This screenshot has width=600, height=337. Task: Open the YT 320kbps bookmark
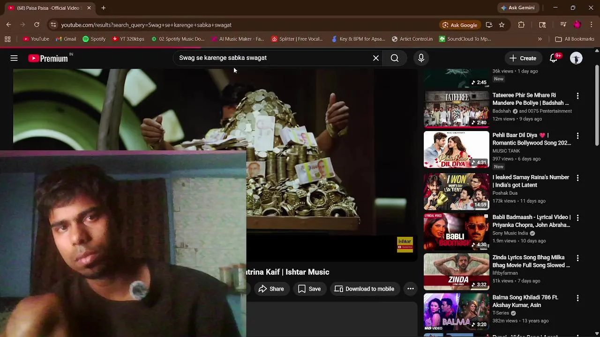tap(128, 39)
